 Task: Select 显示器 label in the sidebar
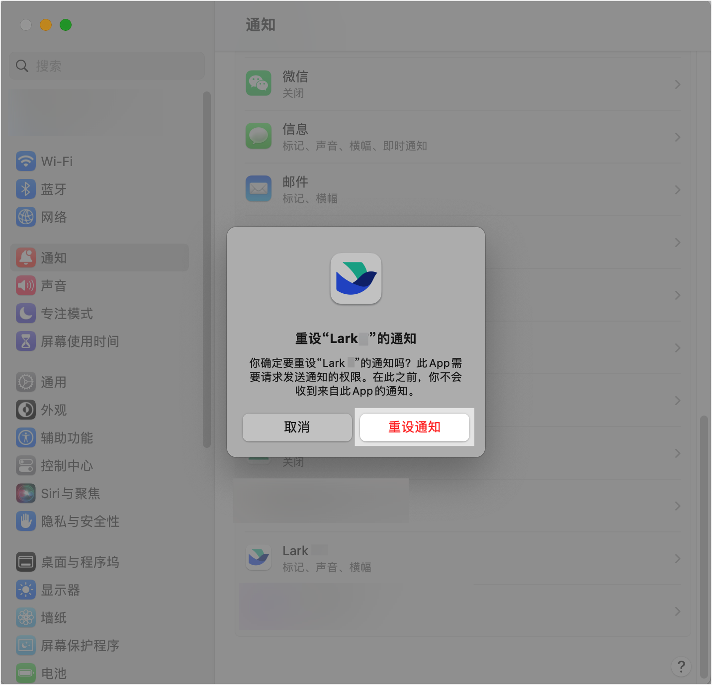pyautogui.click(x=60, y=590)
